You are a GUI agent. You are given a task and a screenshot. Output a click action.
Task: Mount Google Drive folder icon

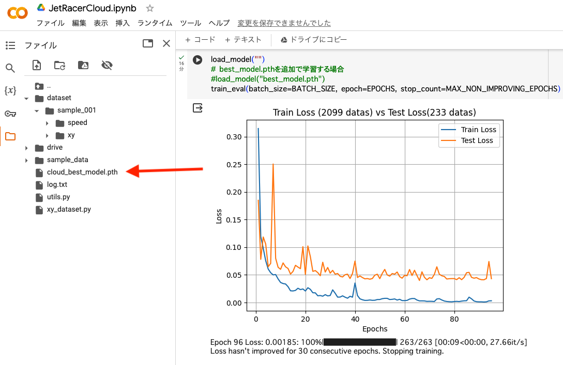pos(83,65)
